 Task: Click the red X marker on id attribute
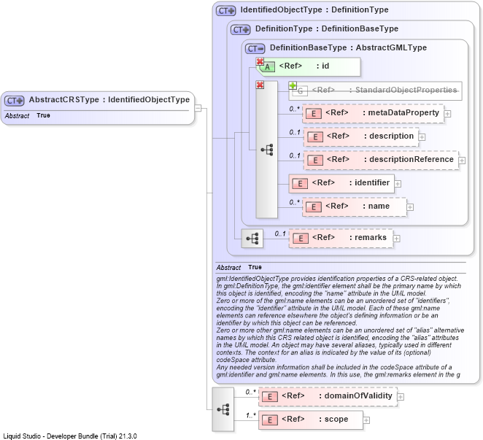tap(260, 61)
